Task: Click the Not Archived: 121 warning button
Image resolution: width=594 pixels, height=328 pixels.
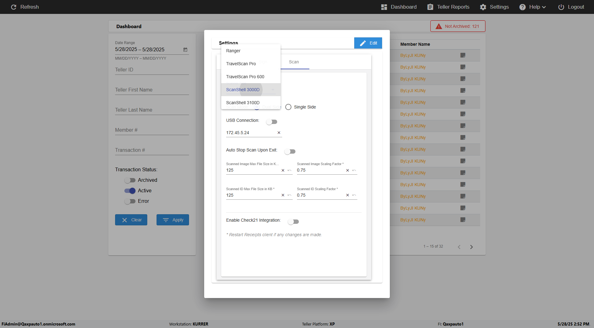Action: 458,26
